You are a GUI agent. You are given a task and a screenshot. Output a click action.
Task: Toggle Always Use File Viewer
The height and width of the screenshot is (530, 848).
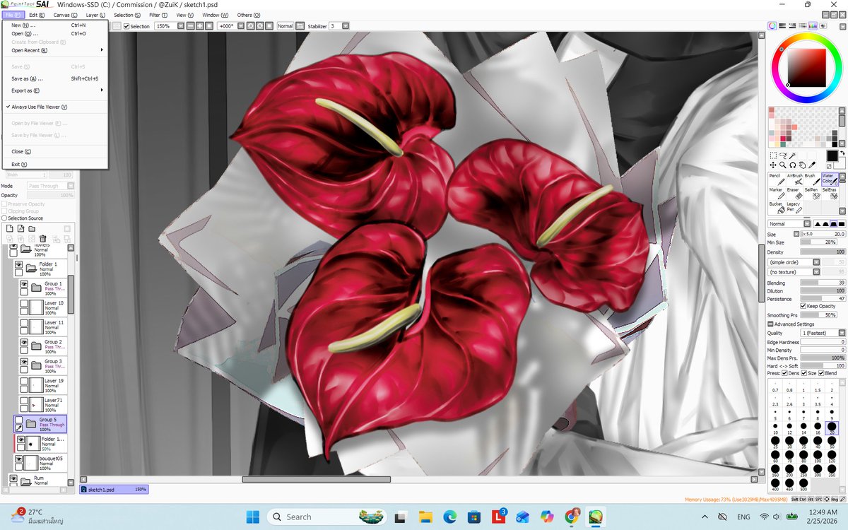coord(55,107)
